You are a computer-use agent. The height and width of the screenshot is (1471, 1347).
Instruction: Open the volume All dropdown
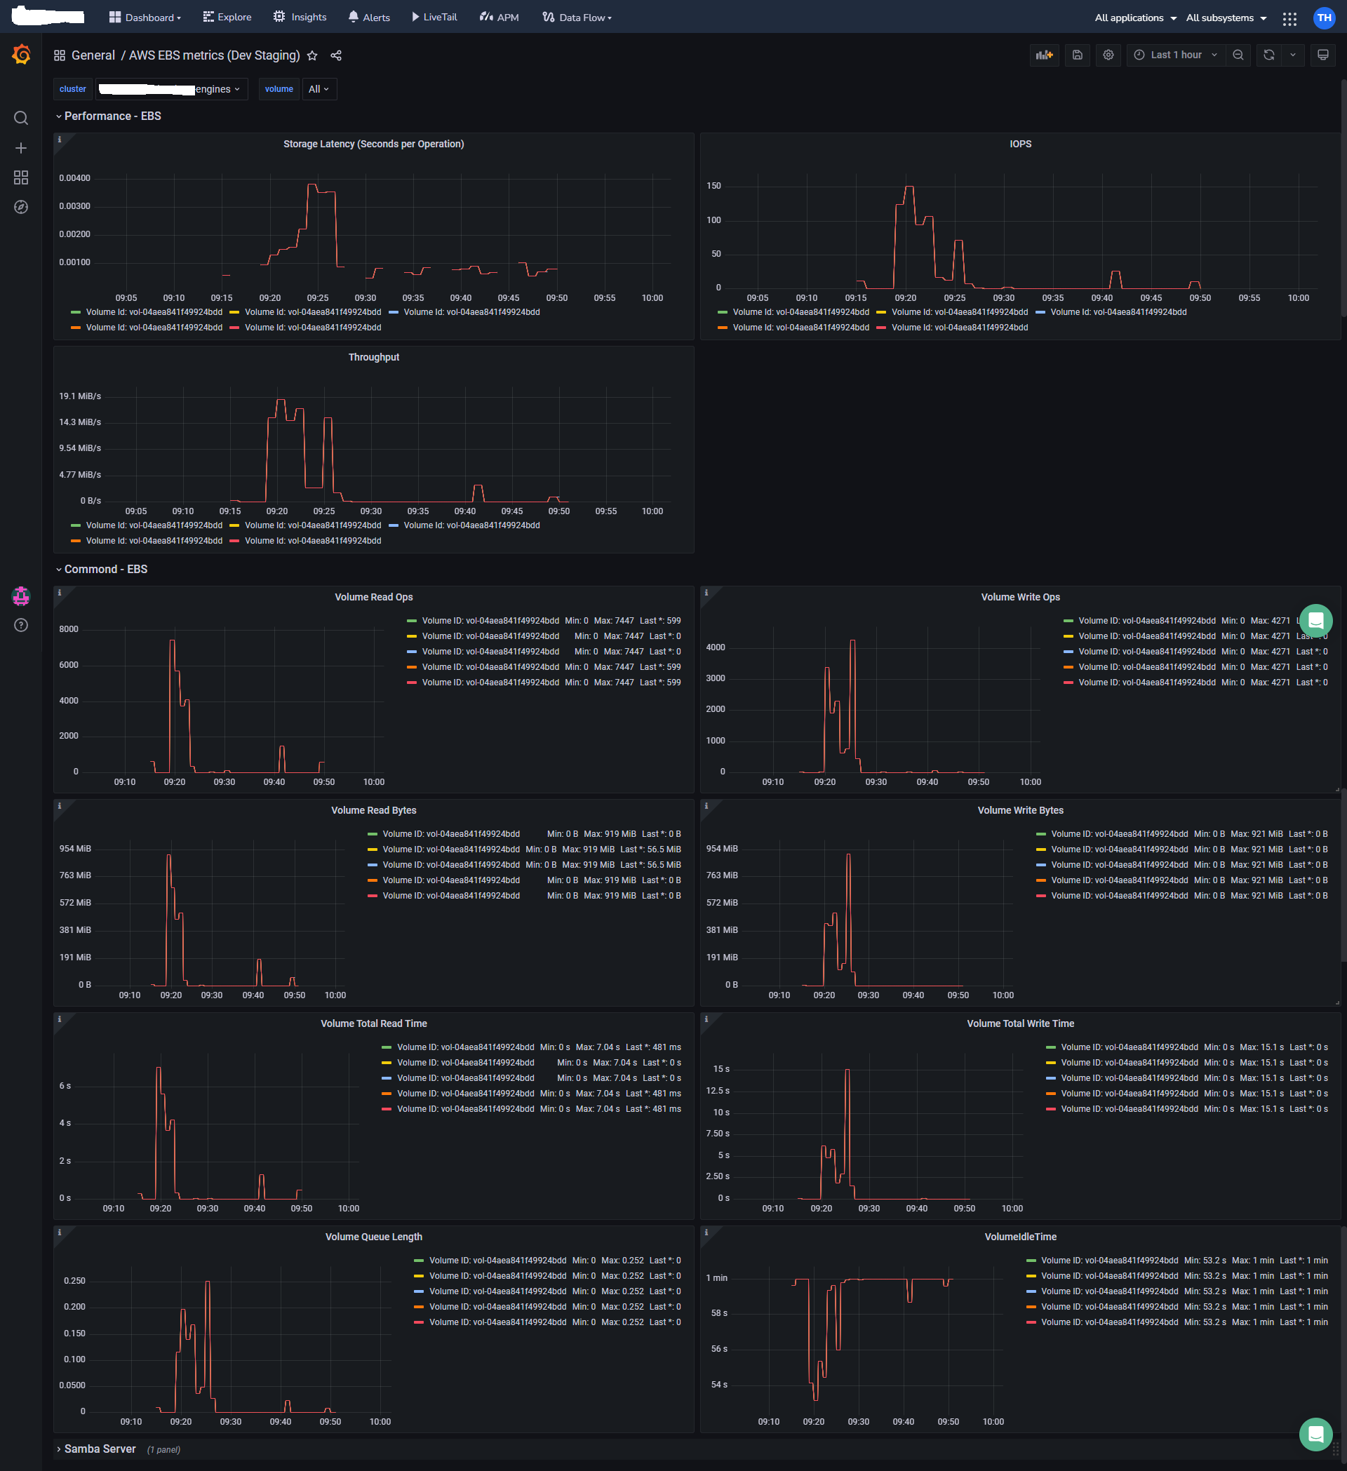(319, 89)
